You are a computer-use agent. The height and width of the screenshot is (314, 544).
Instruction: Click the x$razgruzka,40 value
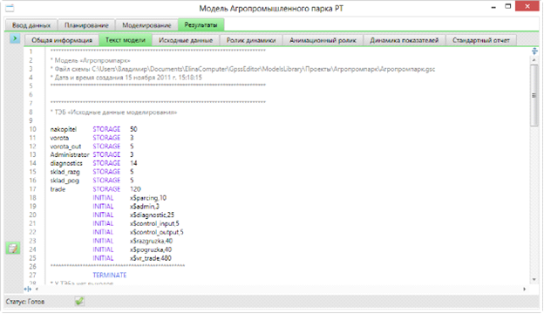[152, 241]
